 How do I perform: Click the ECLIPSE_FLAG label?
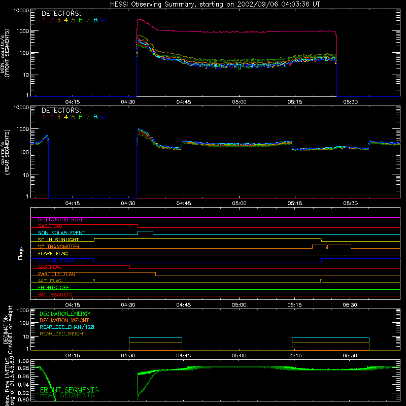(x=55, y=260)
